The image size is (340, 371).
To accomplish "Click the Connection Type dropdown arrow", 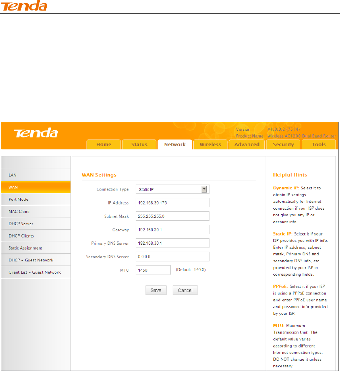I will [204, 189].
